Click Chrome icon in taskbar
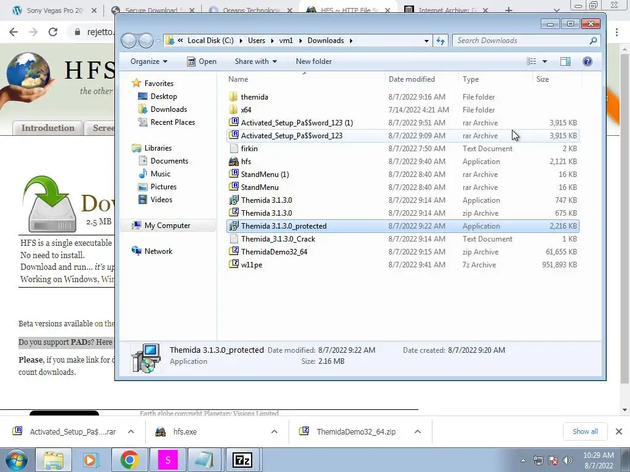The width and height of the screenshot is (630, 472). pyautogui.click(x=130, y=460)
